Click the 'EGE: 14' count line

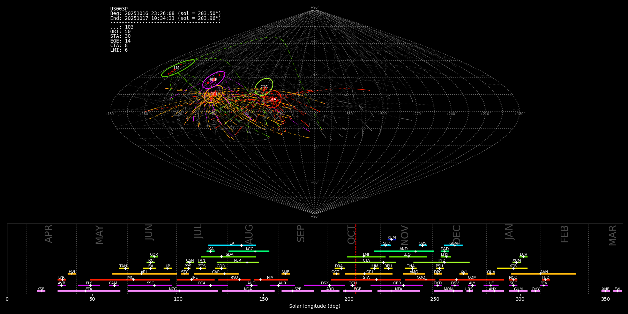120,41
